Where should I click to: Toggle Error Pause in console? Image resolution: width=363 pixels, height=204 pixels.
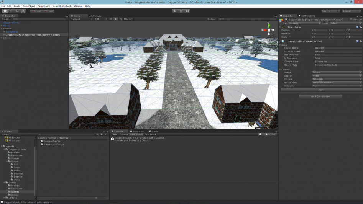coord(150,134)
